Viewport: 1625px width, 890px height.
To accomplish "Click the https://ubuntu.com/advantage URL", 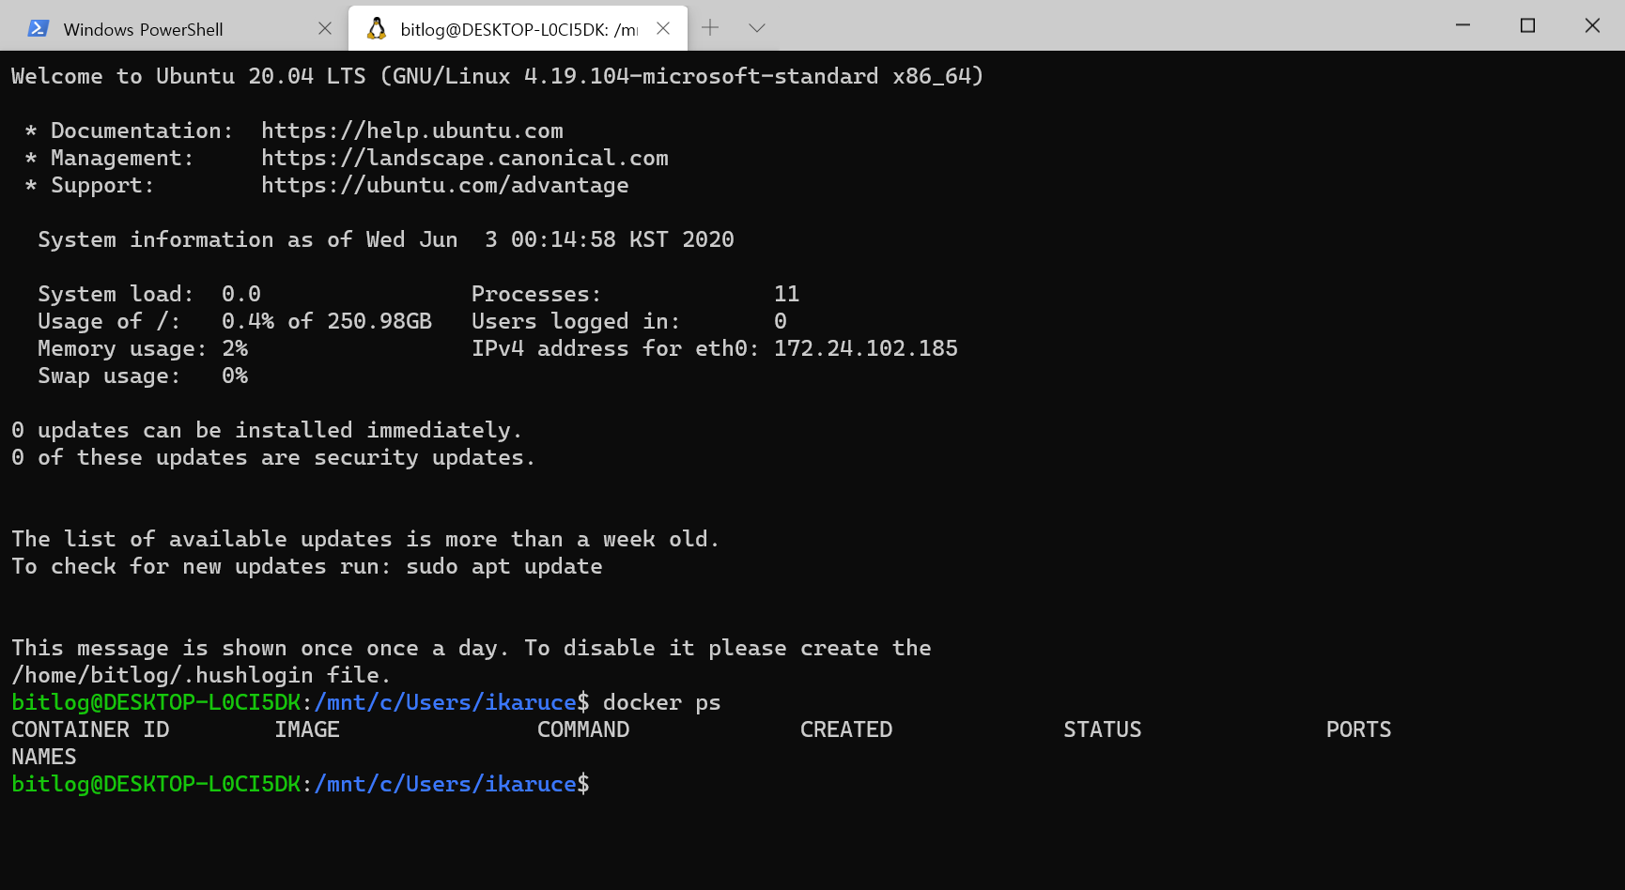I will coord(445,185).
